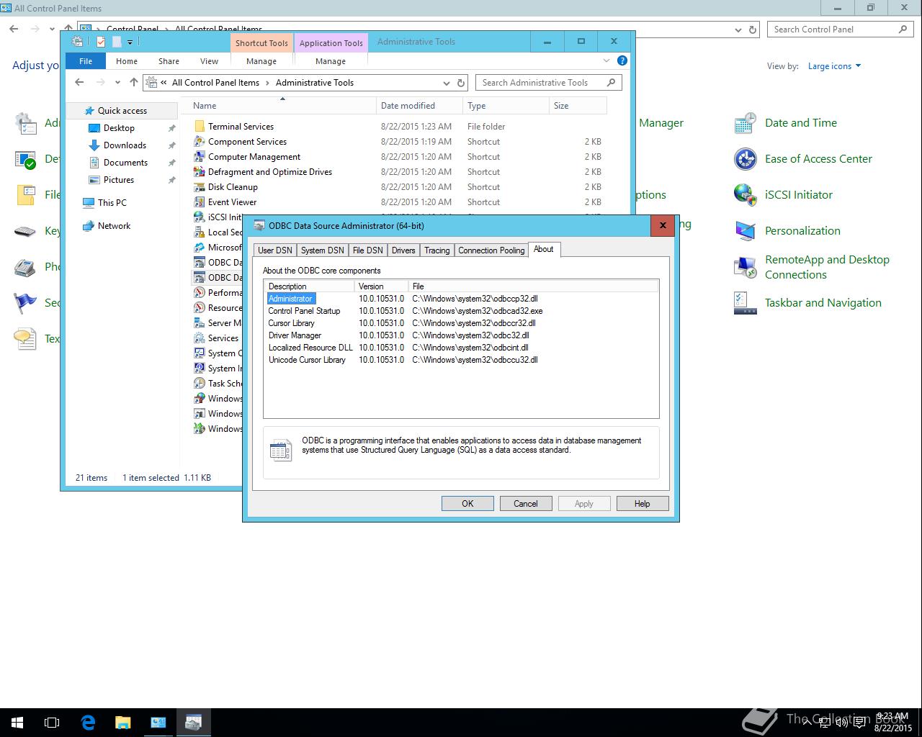The height and width of the screenshot is (737, 922).
Task: Open the Drivers tab
Action: [x=403, y=250]
